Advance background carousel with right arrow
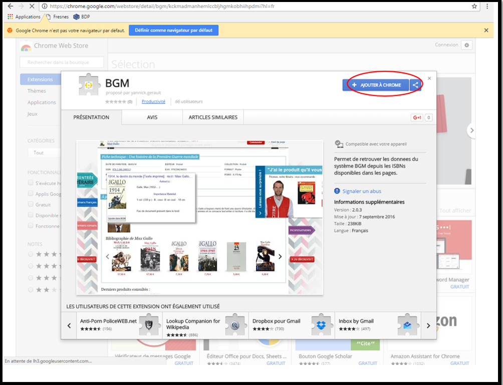This screenshot has width=503, height=385. click(471, 130)
